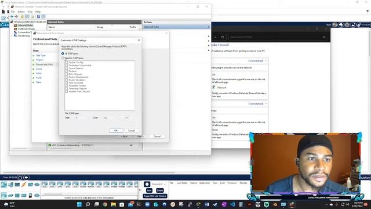Click the Packet Tracer power cycle devices icon

point(20,177)
